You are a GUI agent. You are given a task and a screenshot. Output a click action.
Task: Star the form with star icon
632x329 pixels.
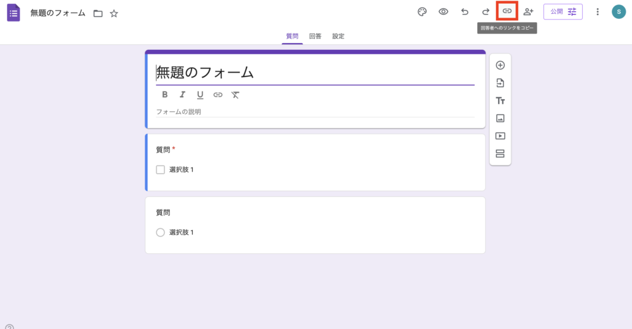click(114, 14)
